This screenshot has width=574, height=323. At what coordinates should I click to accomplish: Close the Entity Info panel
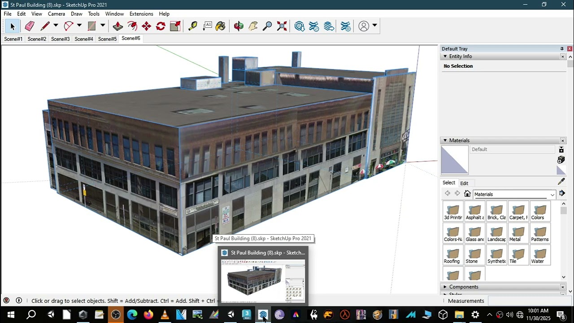coord(562,57)
